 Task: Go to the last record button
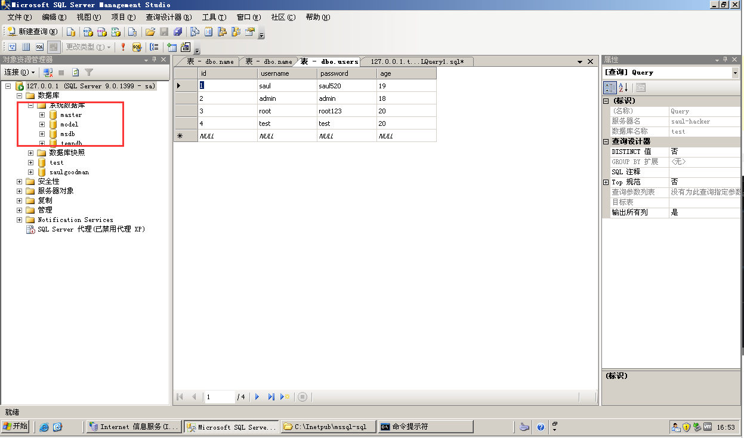[x=271, y=397]
